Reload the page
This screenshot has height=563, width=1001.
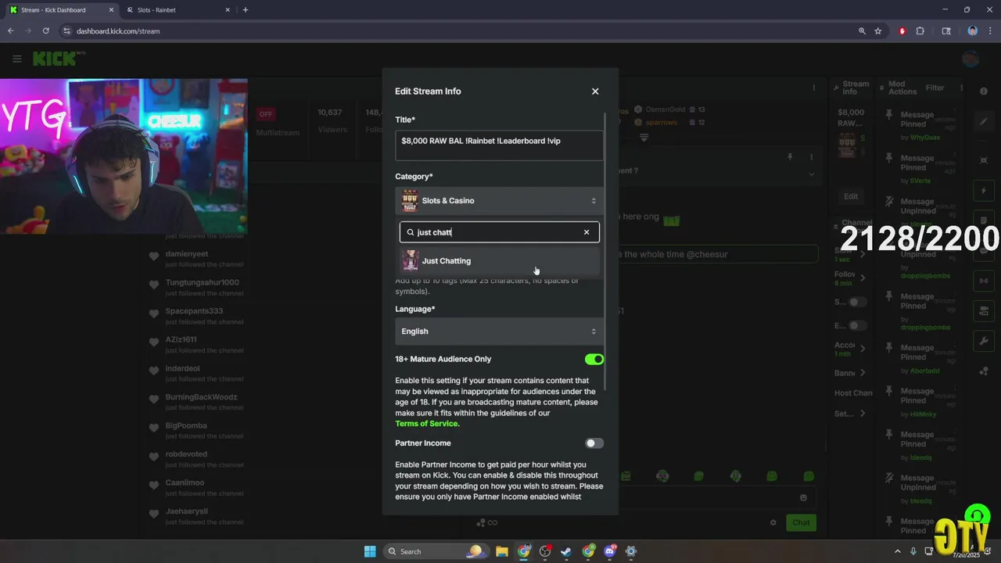point(46,31)
